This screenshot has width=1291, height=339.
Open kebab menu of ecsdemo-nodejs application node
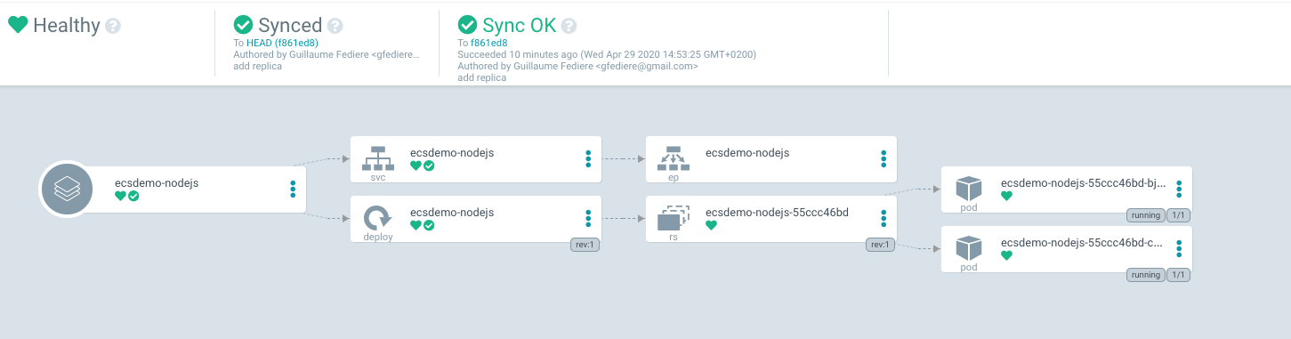coord(293,189)
